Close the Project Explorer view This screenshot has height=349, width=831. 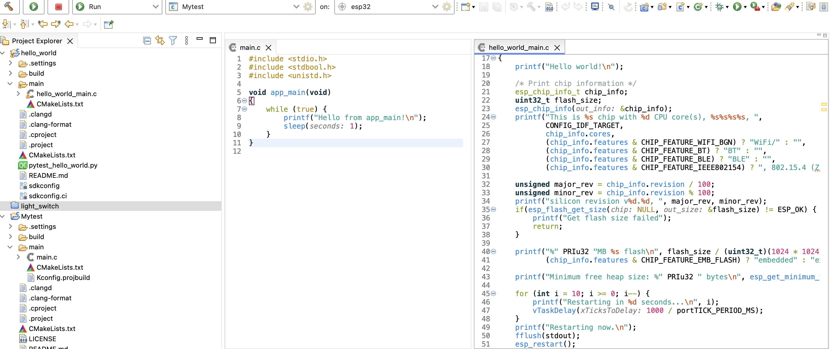click(70, 41)
